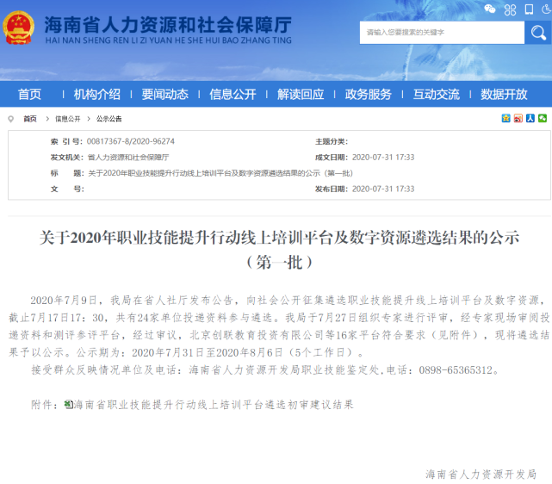Viewport: 552px width, 484px height.
Task: Click issuing agency 省人力资源和社会保障厅 text
Action: click(x=128, y=158)
